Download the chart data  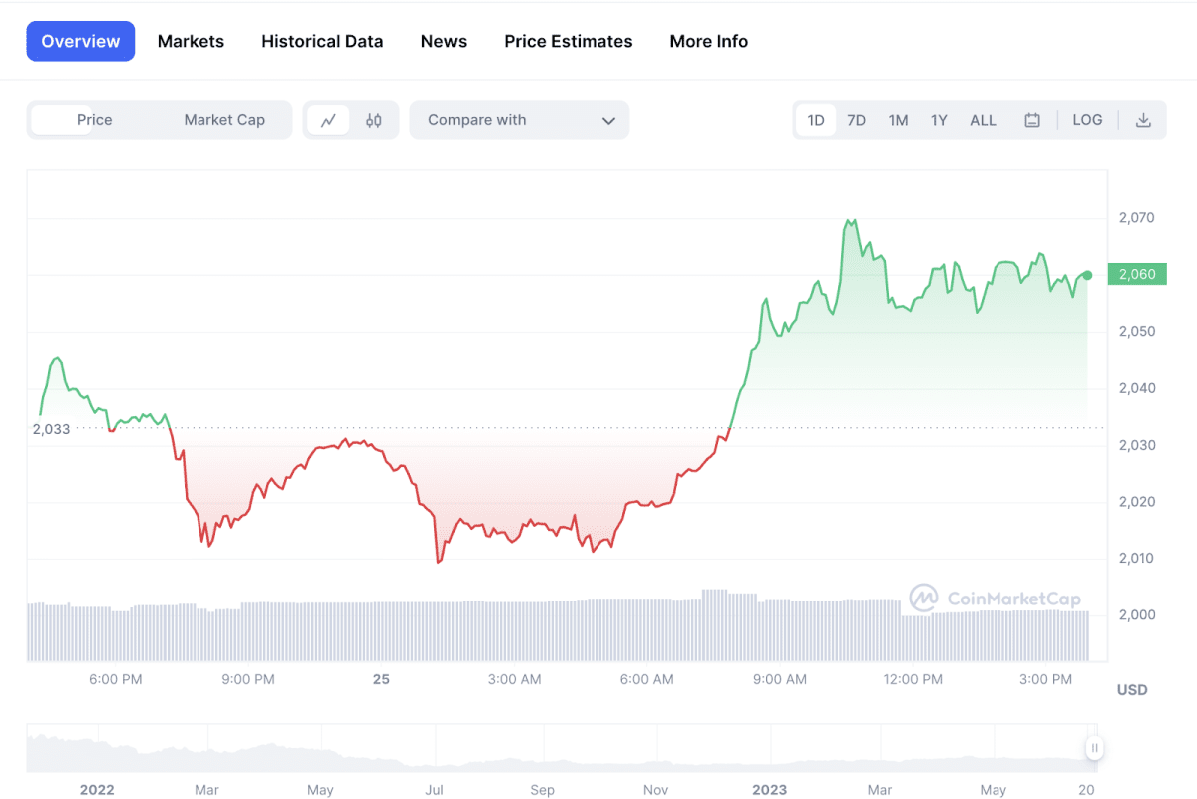pos(1143,119)
